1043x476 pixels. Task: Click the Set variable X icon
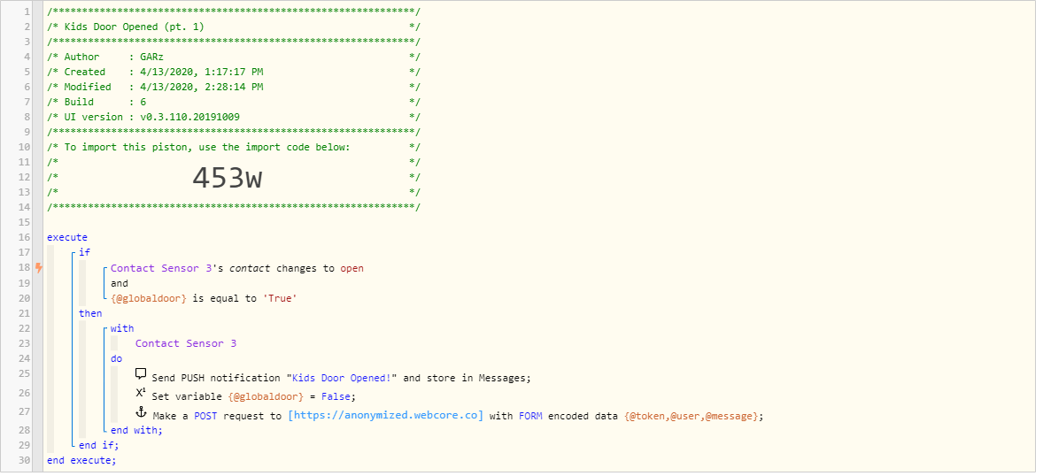tap(141, 393)
